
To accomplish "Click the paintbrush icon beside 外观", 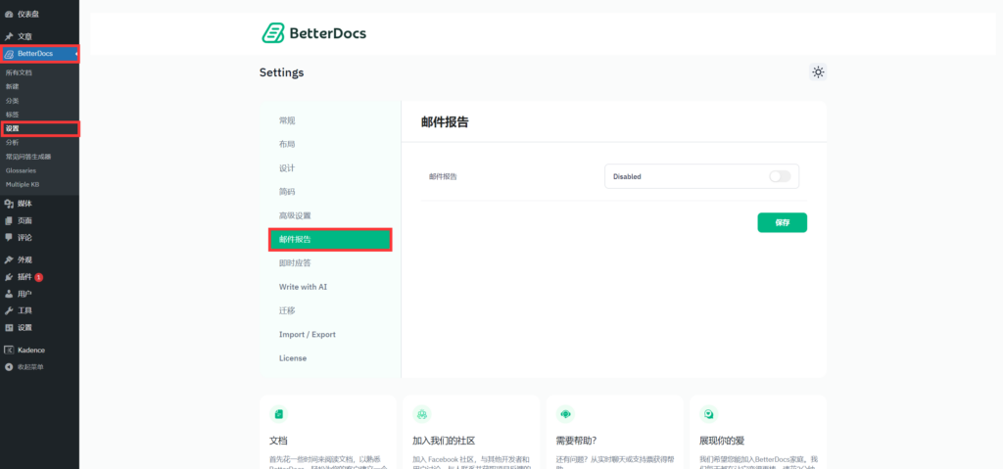I will 9,259.
